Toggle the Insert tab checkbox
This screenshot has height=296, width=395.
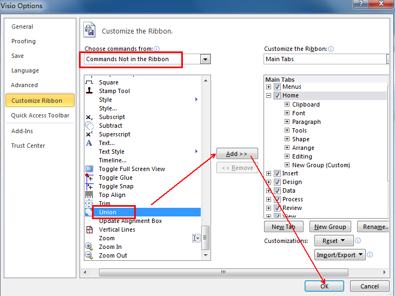pos(277,173)
